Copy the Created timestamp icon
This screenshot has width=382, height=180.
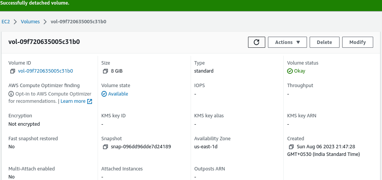[x=291, y=147]
